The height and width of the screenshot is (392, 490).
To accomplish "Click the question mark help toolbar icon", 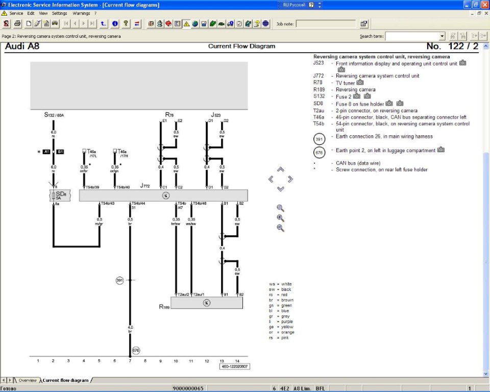I will (x=126, y=23).
